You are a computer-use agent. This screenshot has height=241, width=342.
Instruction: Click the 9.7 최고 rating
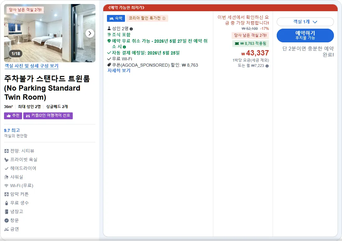click(x=12, y=130)
